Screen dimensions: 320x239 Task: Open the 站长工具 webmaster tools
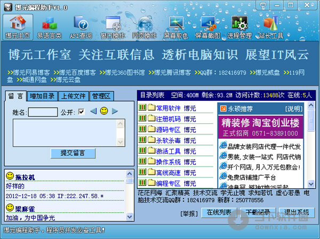tap(271, 27)
